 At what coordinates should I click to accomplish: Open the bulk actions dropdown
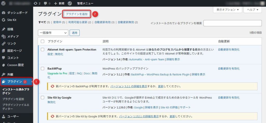53,33
